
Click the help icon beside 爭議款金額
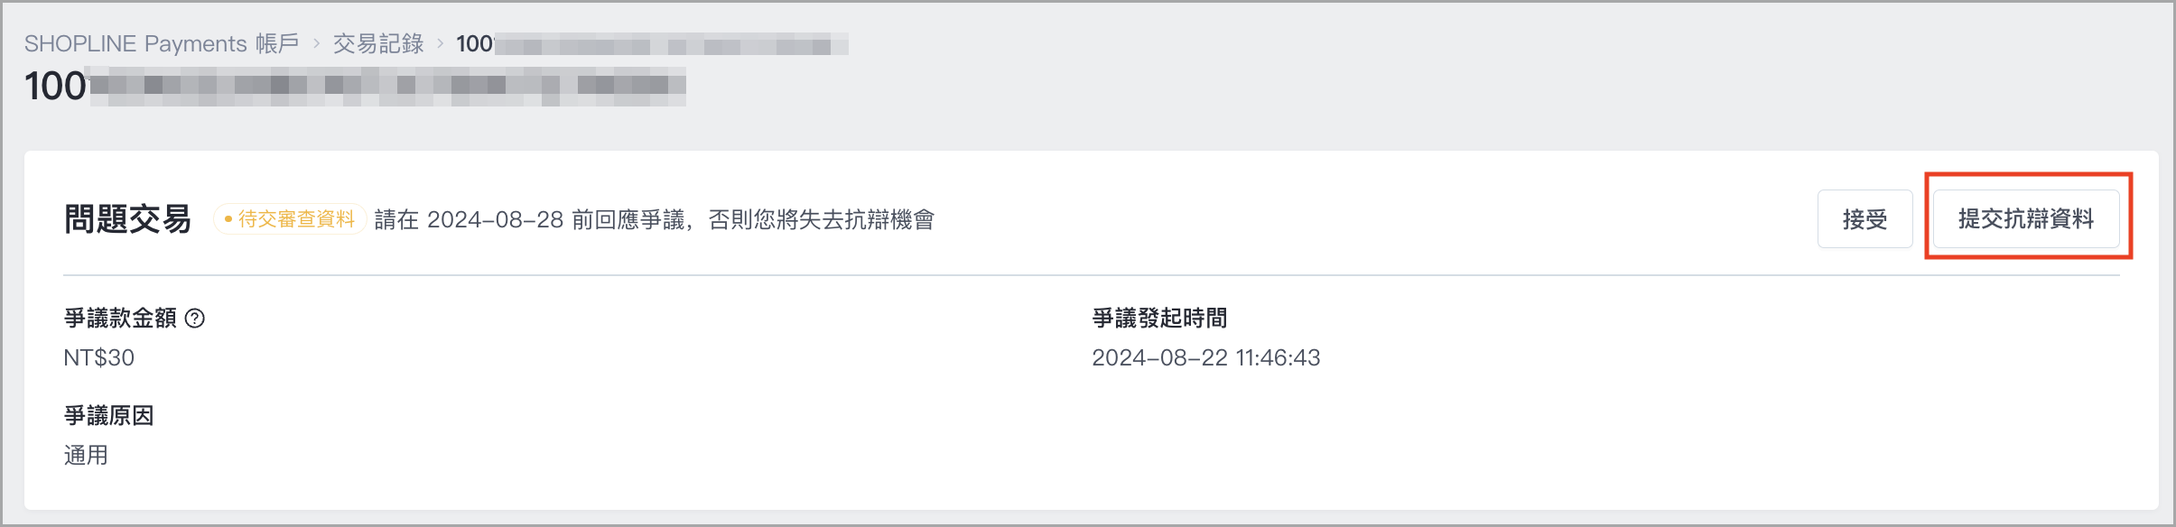tap(195, 319)
